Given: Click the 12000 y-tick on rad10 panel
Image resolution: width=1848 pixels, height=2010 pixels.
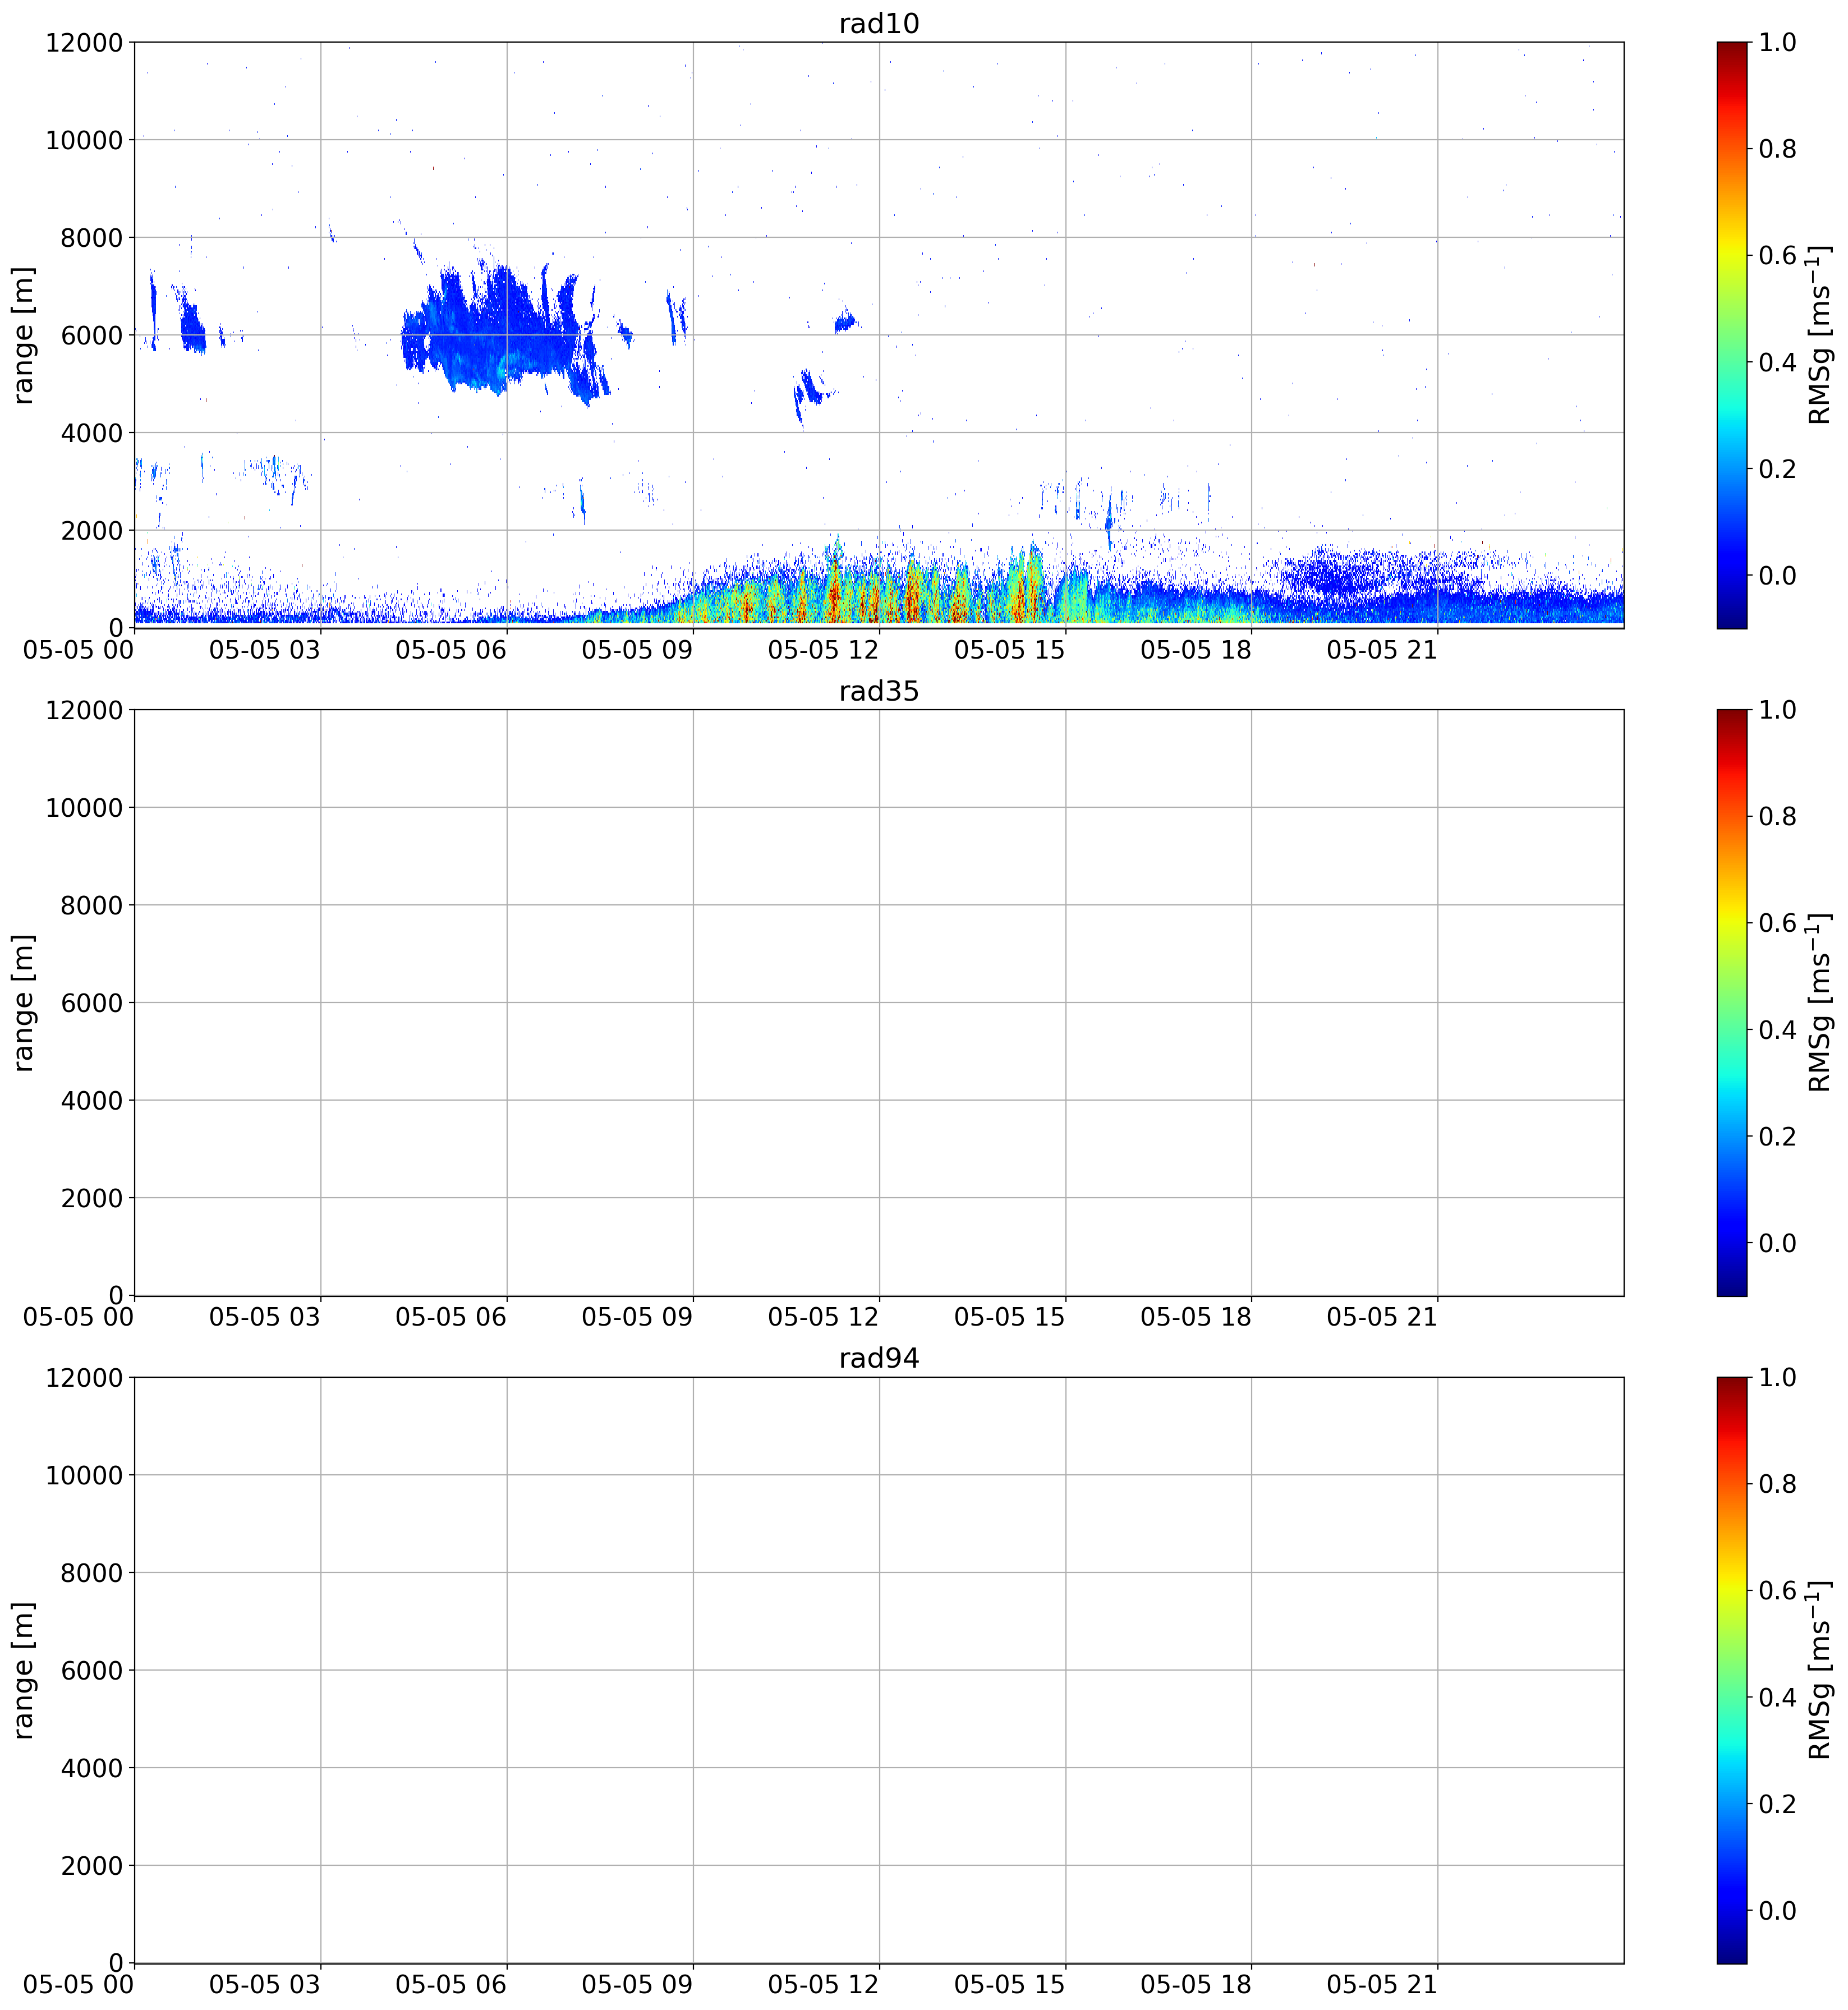Looking at the screenshot, I should [84, 43].
